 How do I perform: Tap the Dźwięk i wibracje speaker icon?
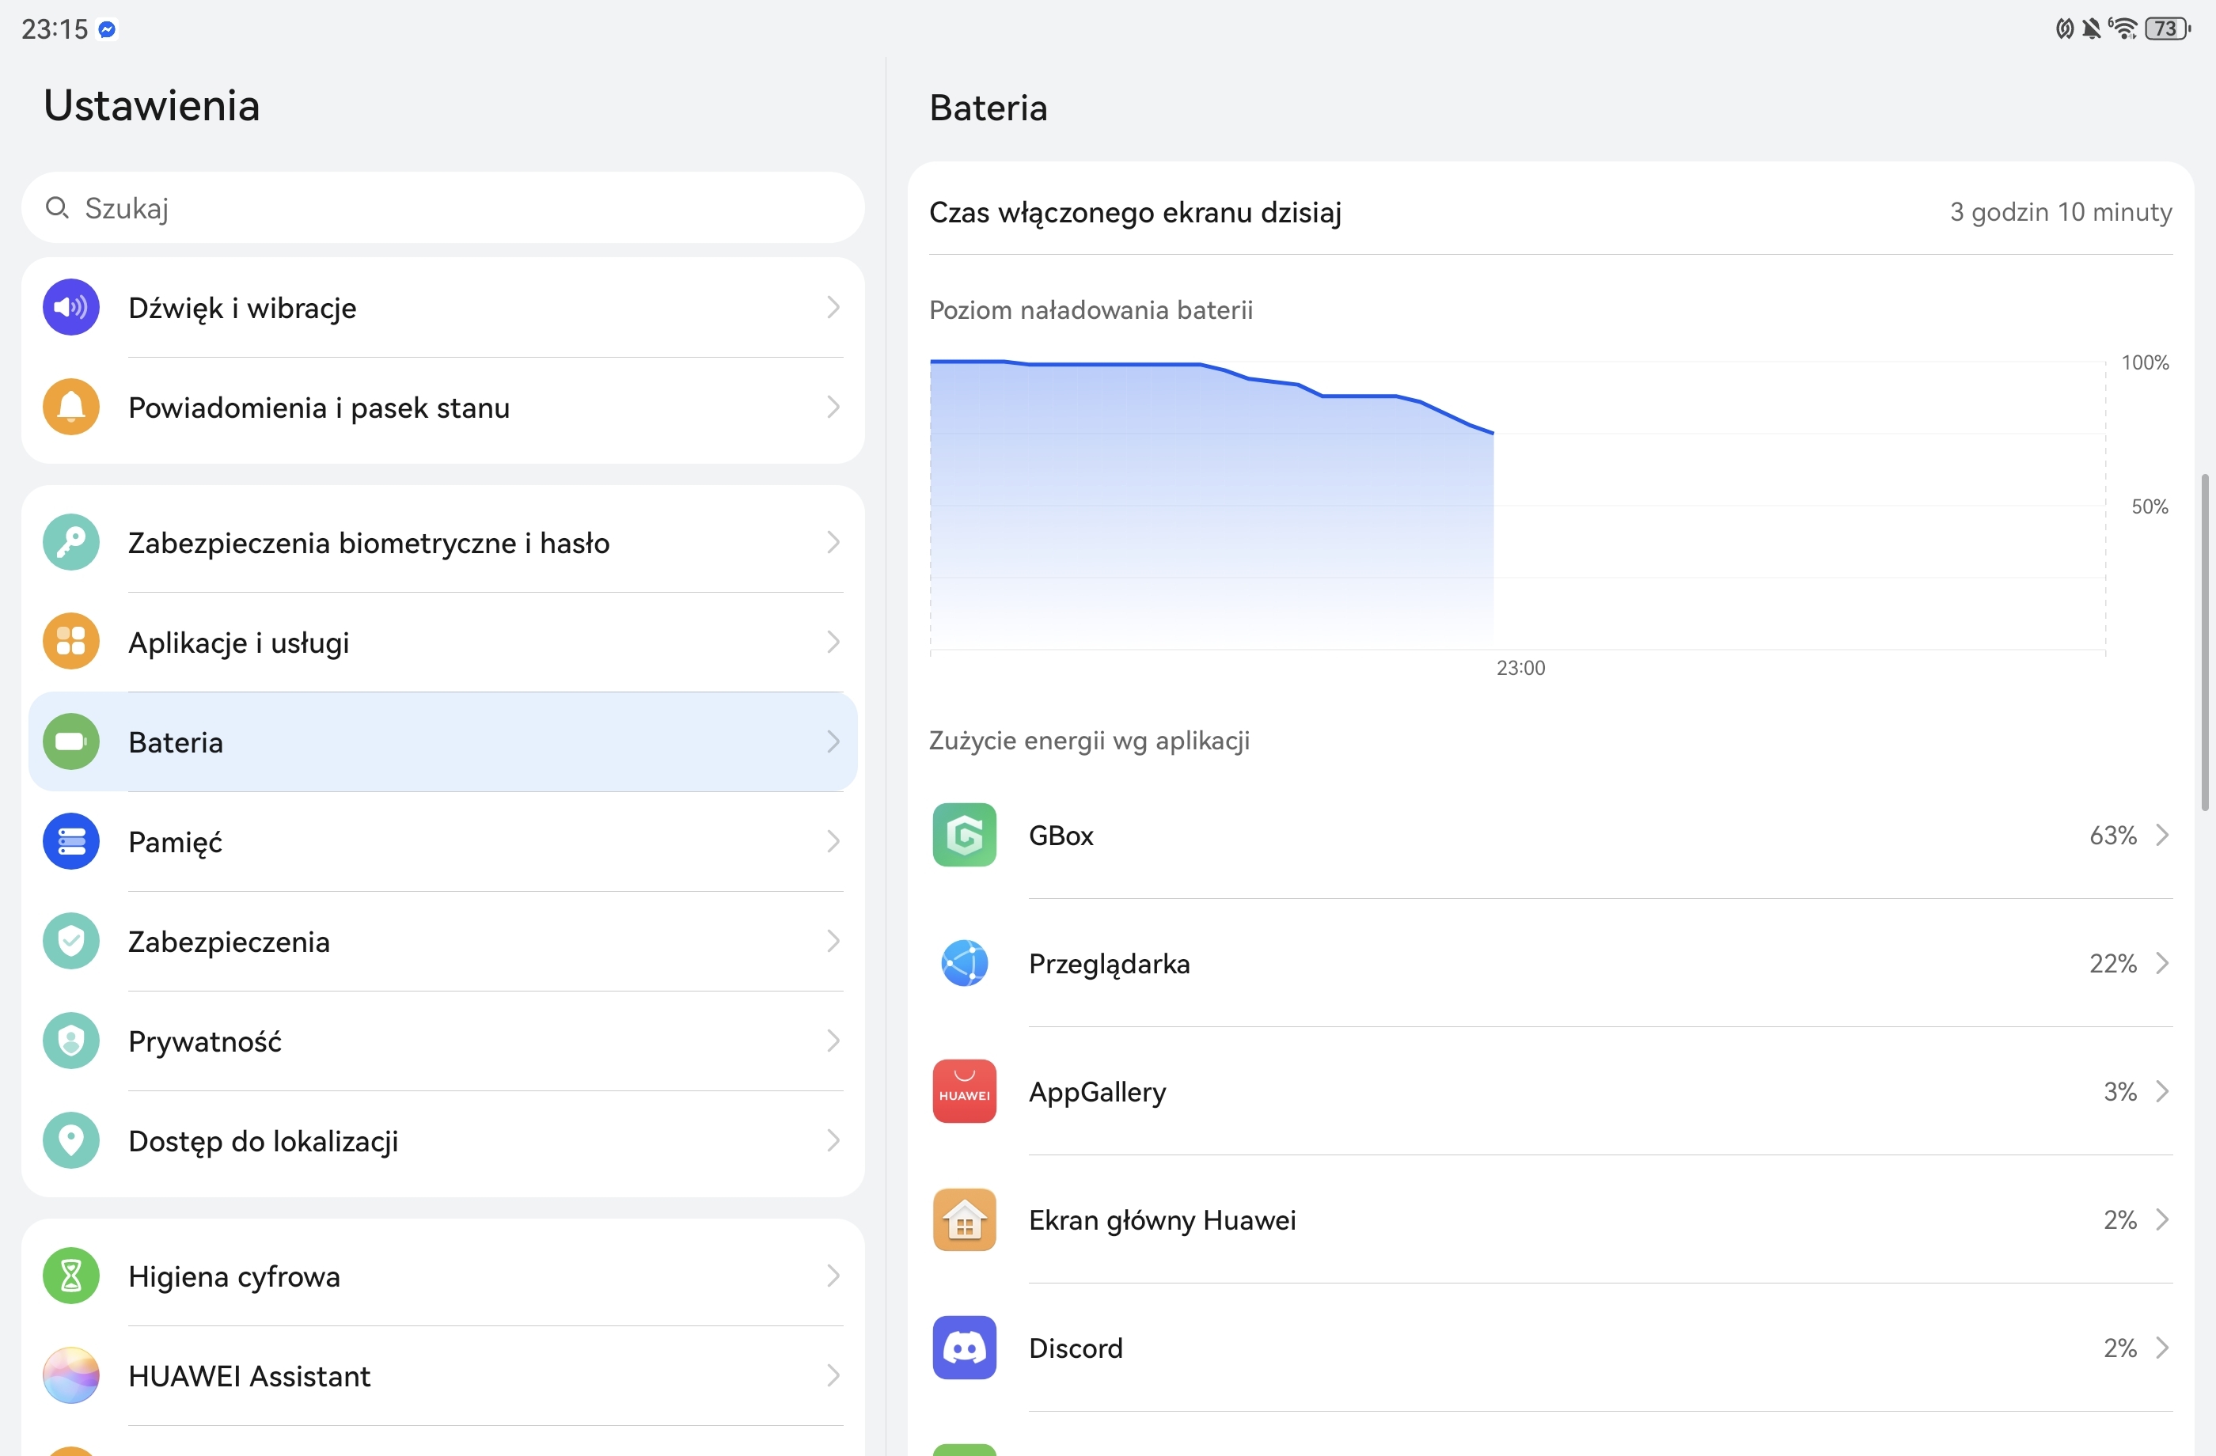point(70,307)
